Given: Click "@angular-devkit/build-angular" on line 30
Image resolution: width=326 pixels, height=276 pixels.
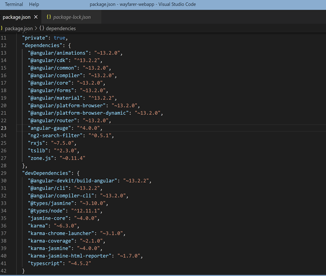Looking at the screenshot, I should [73, 180].
